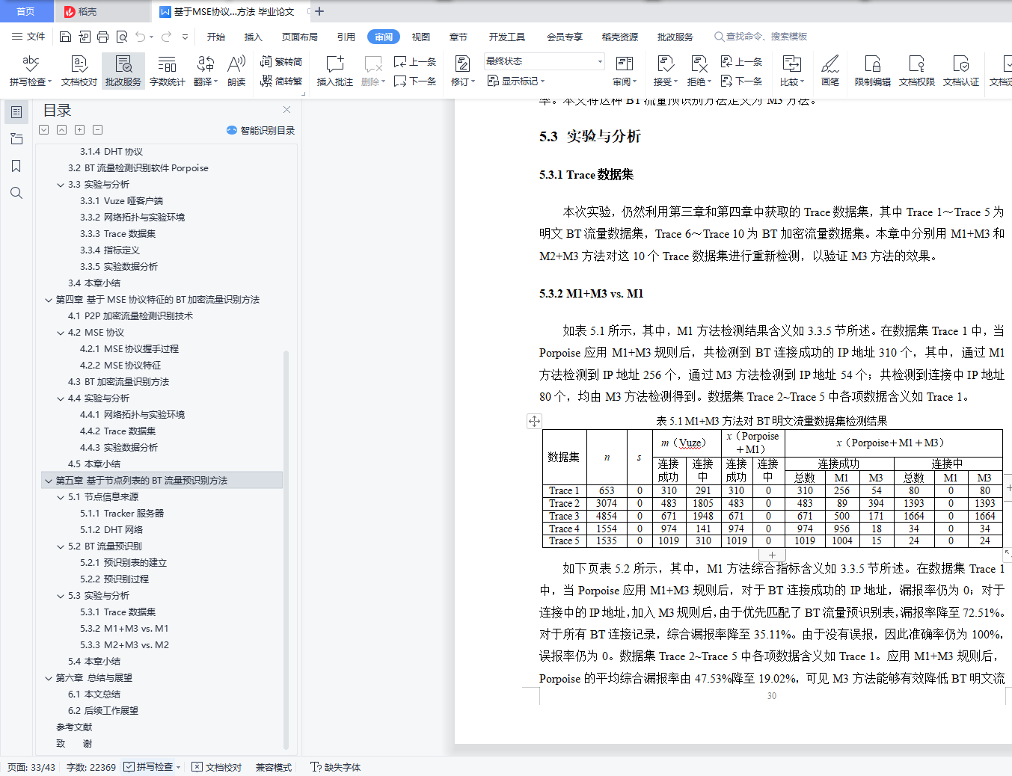Switch to the 引用 ribbon tab
This screenshot has height=776, width=1012.
point(346,37)
